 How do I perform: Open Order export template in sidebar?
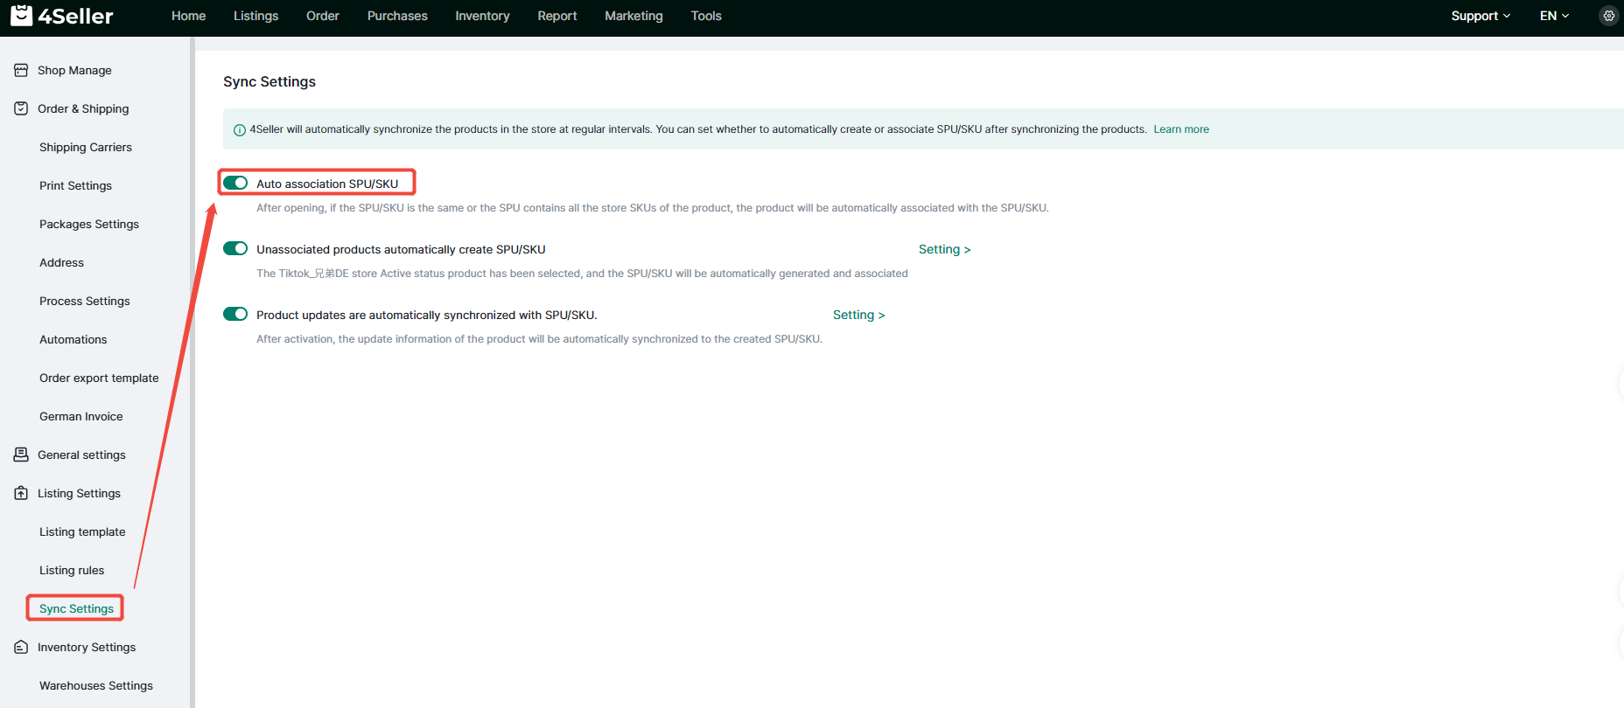click(x=99, y=378)
